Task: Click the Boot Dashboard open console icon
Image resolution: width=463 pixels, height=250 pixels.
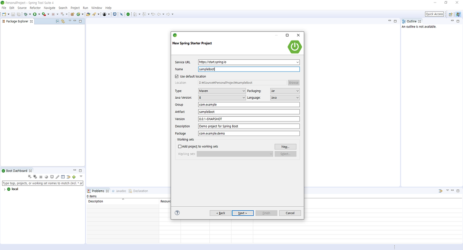Action: (x=52, y=177)
